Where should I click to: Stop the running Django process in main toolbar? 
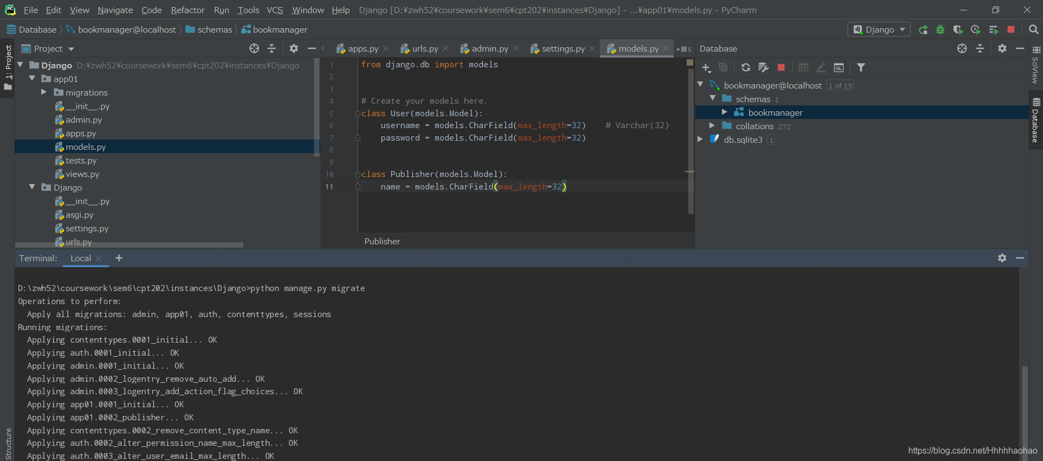pyautogui.click(x=1011, y=29)
